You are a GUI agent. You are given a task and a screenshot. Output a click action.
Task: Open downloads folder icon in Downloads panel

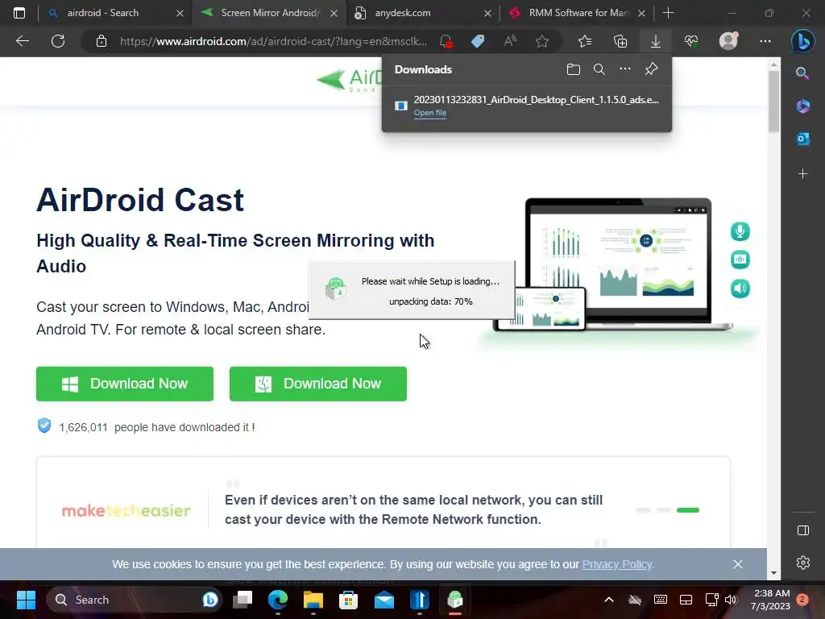tap(574, 69)
